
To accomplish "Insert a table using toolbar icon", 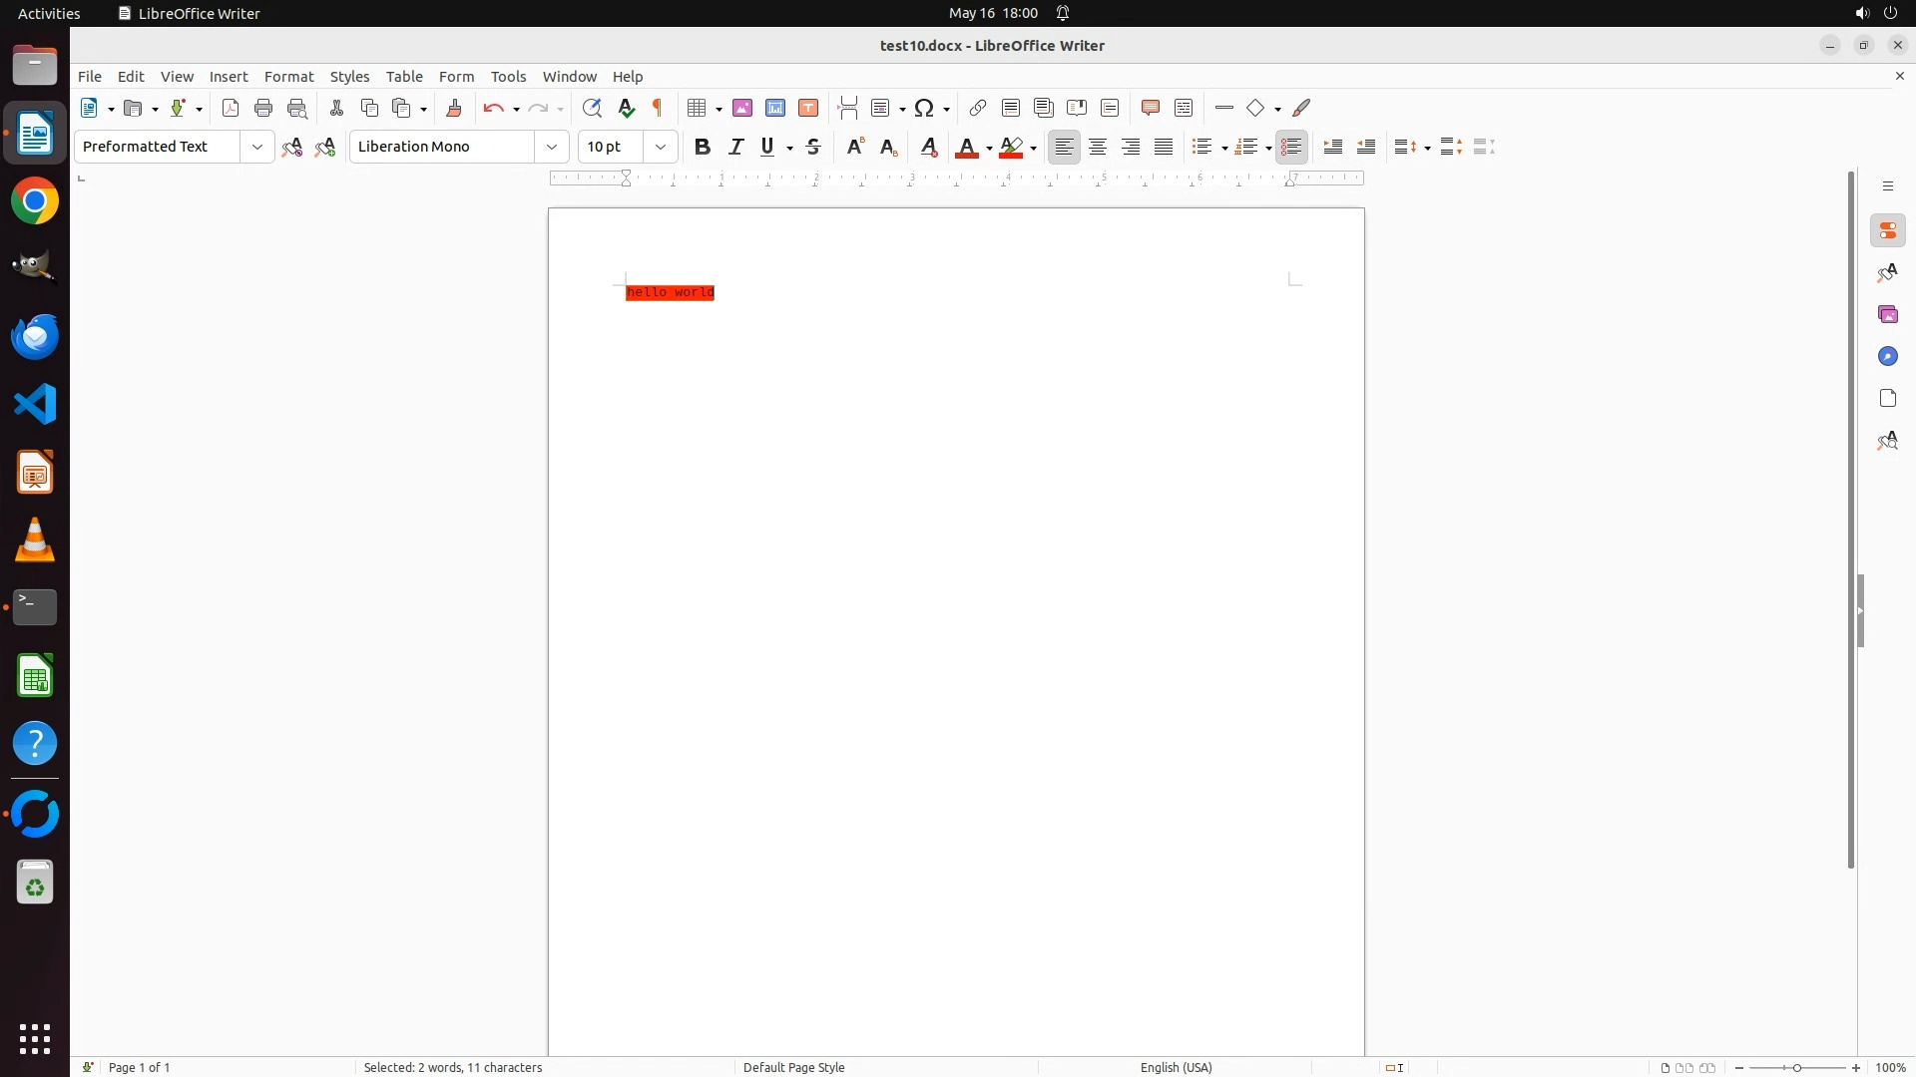I will (x=697, y=108).
